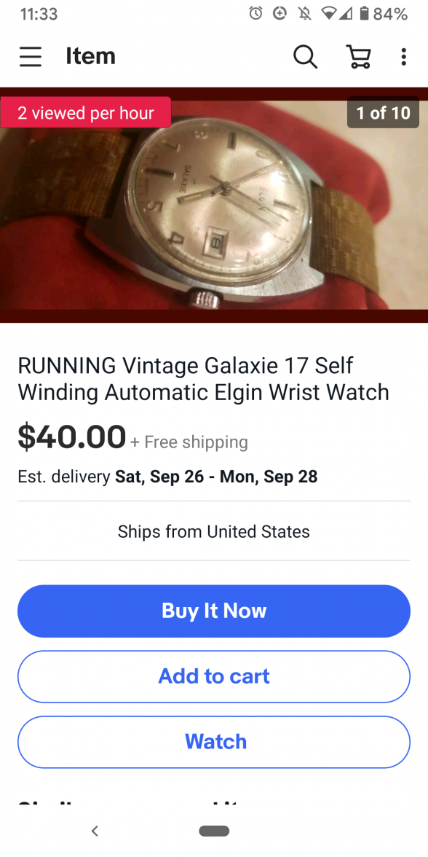Open the three-dot overflow menu
Image resolution: width=428 pixels, height=857 pixels.
point(403,56)
